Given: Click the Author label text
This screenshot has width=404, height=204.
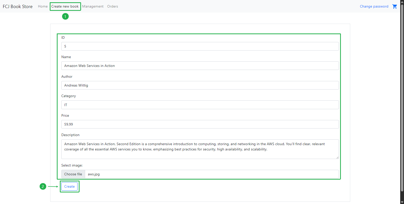Looking at the screenshot, I should [x=67, y=76].
